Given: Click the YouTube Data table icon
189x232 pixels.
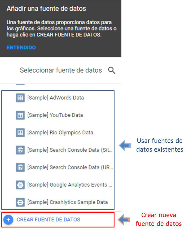Looking at the screenshot, I should tap(20, 115).
